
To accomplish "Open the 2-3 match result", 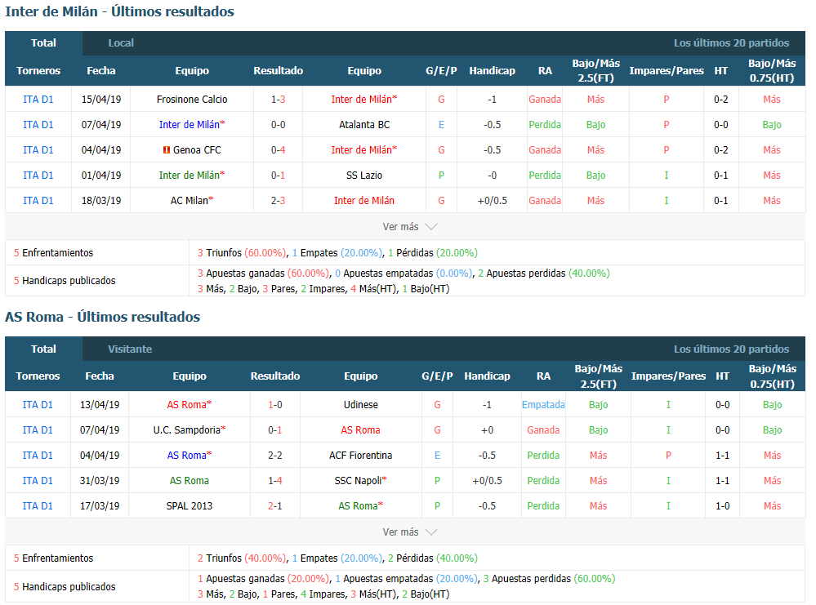I will [279, 201].
